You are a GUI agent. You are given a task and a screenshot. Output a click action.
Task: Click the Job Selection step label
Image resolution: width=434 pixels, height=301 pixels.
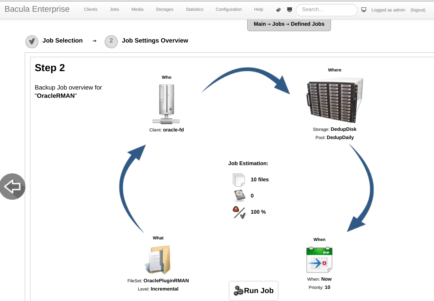(62, 41)
